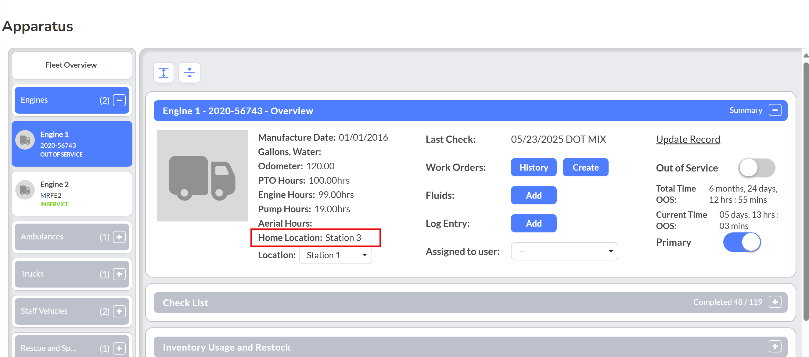
Task: Collapse the Engines category with minus icon
Action: 119,101
